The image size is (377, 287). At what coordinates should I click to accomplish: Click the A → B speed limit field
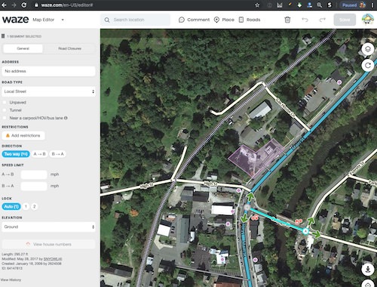(x=34, y=174)
